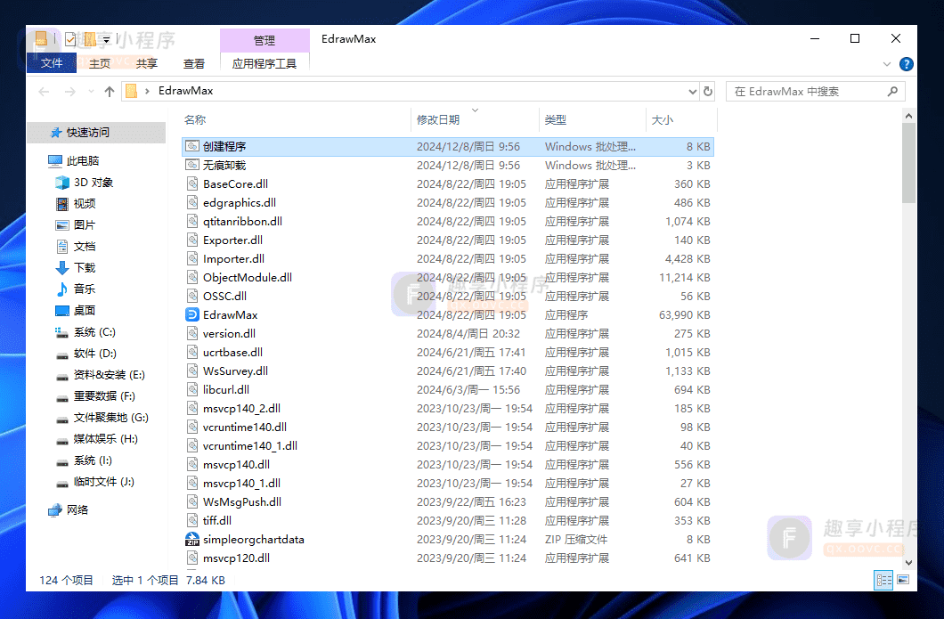Click the EdrawMax application icon
944x619 pixels.
click(x=192, y=315)
